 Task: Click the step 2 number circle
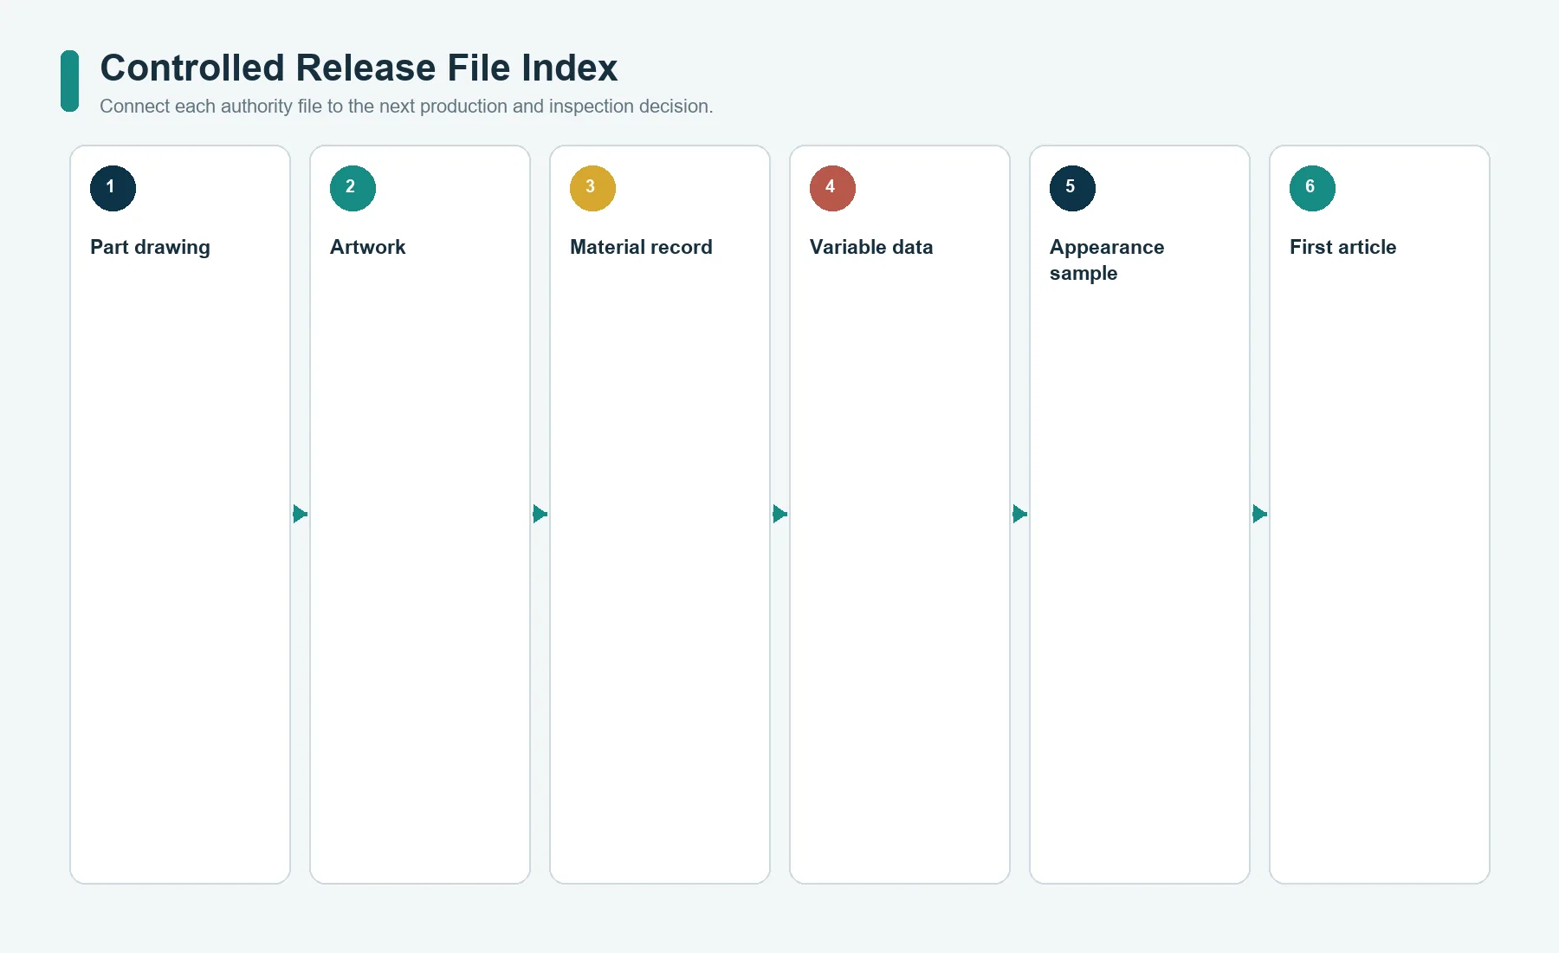click(x=353, y=188)
